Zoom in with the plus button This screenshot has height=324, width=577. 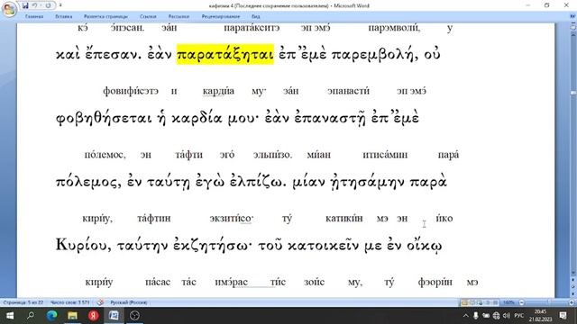pyautogui.click(x=572, y=302)
